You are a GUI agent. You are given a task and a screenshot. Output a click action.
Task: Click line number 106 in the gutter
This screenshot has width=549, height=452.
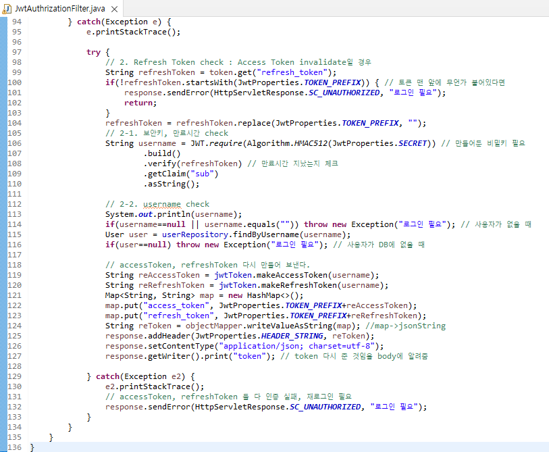click(15, 143)
